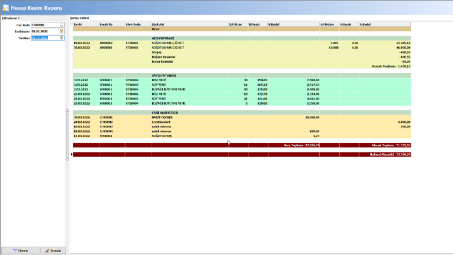453x255 pixels.
Task: Click the Temizle button
Action: point(53,250)
